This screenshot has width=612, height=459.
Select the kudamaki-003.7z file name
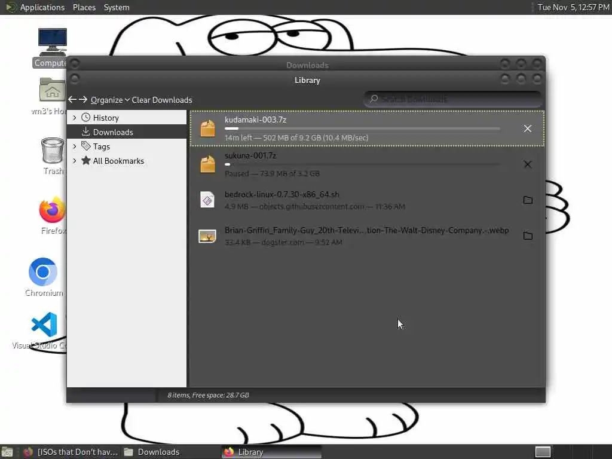[x=255, y=120]
